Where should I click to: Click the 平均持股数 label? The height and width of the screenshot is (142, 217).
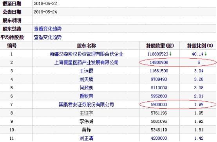point(12,37)
